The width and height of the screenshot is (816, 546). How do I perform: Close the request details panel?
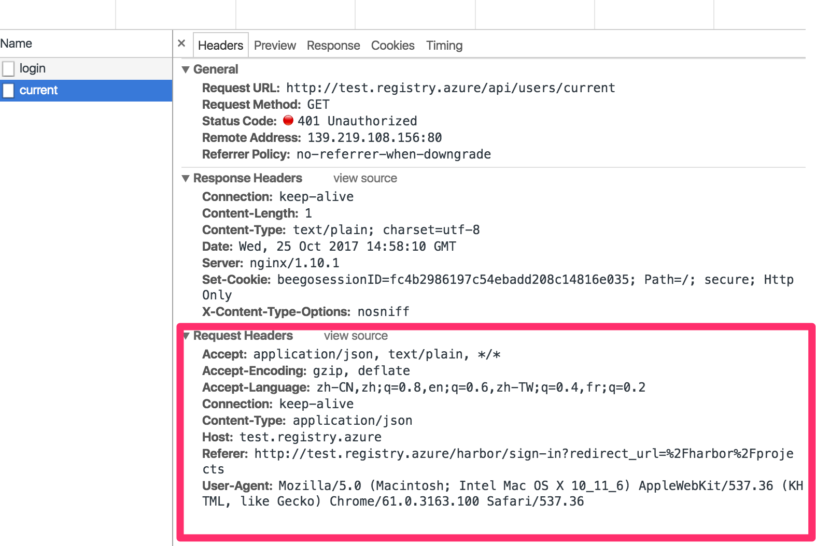tap(181, 44)
